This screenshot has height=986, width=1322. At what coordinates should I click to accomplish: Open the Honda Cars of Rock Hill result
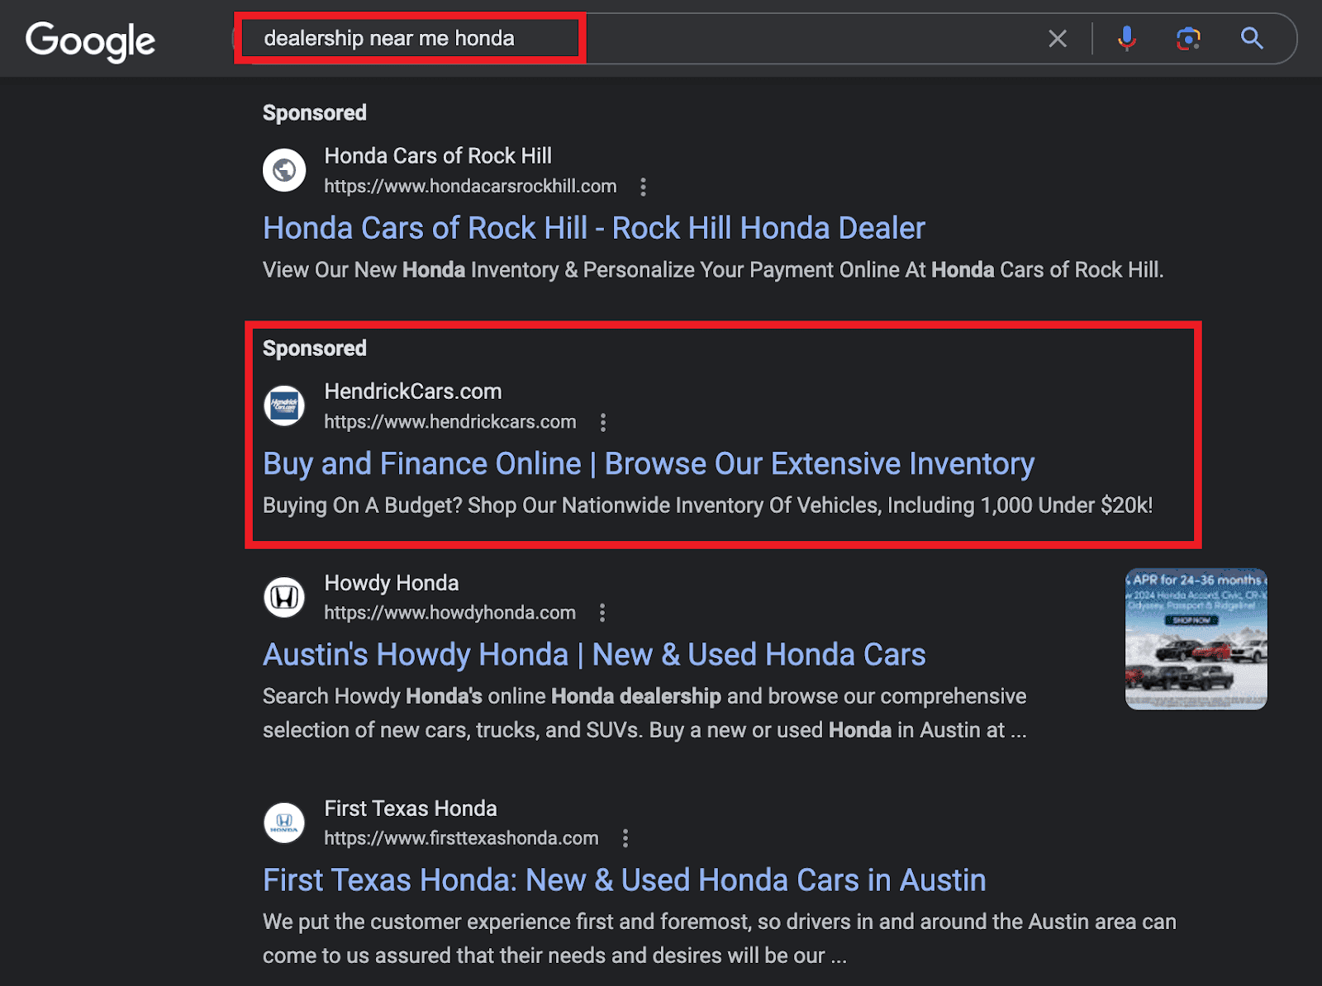(593, 228)
